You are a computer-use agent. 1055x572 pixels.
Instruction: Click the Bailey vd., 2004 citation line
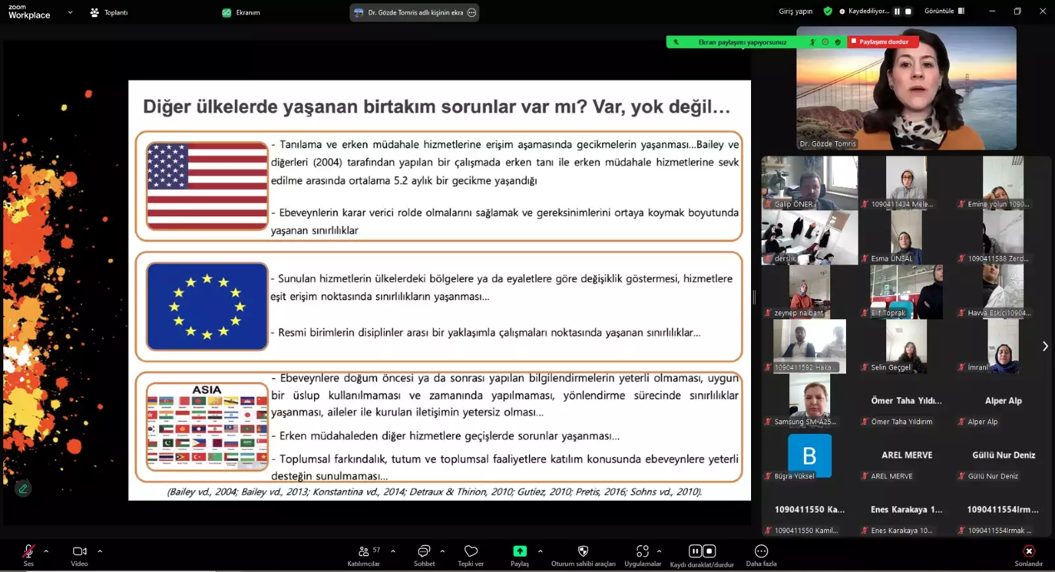point(435,492)
